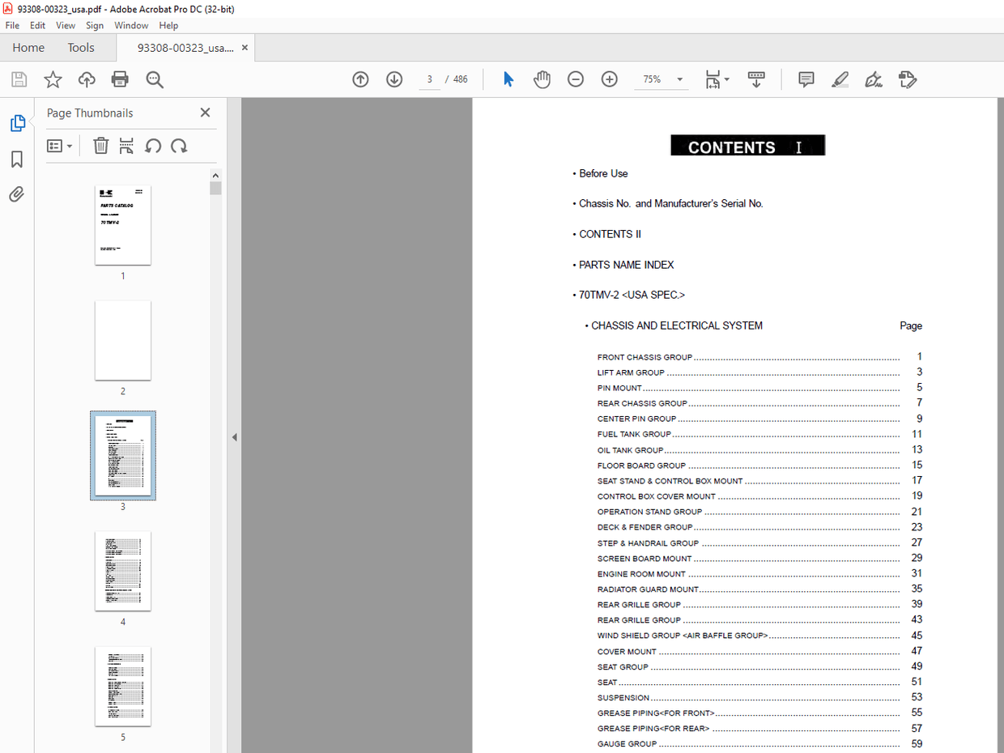Select the Highlight text tool
Screen dimensions: 1004x753
[840, 79]
